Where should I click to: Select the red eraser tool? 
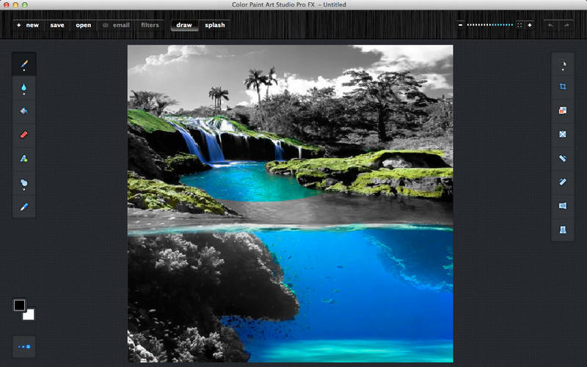tap(24, 135)
